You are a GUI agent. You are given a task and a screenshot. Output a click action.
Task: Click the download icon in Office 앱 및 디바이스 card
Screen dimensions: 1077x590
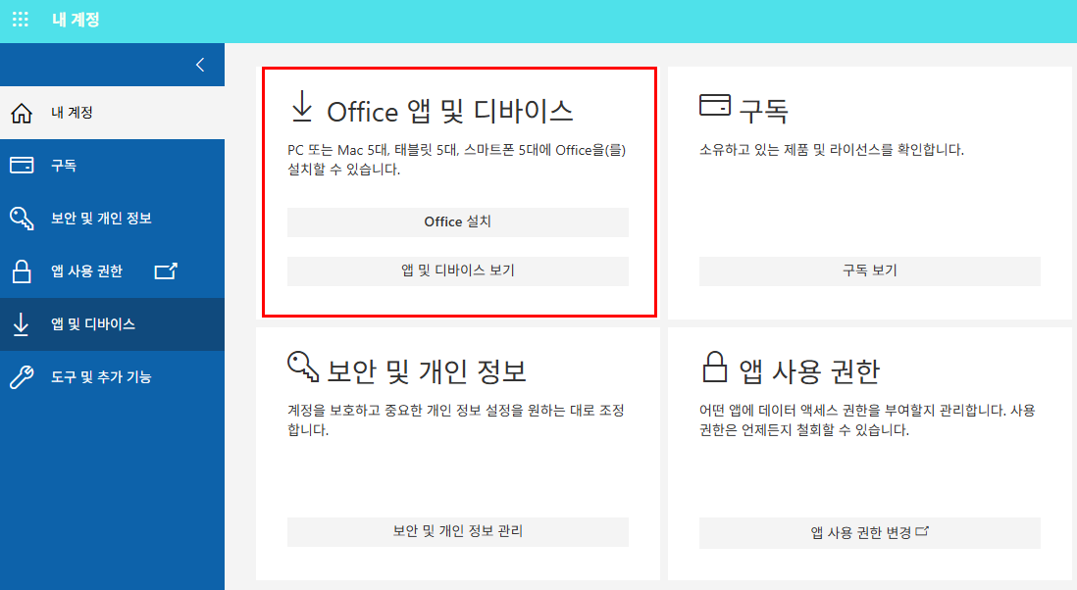tap(301, 106)
